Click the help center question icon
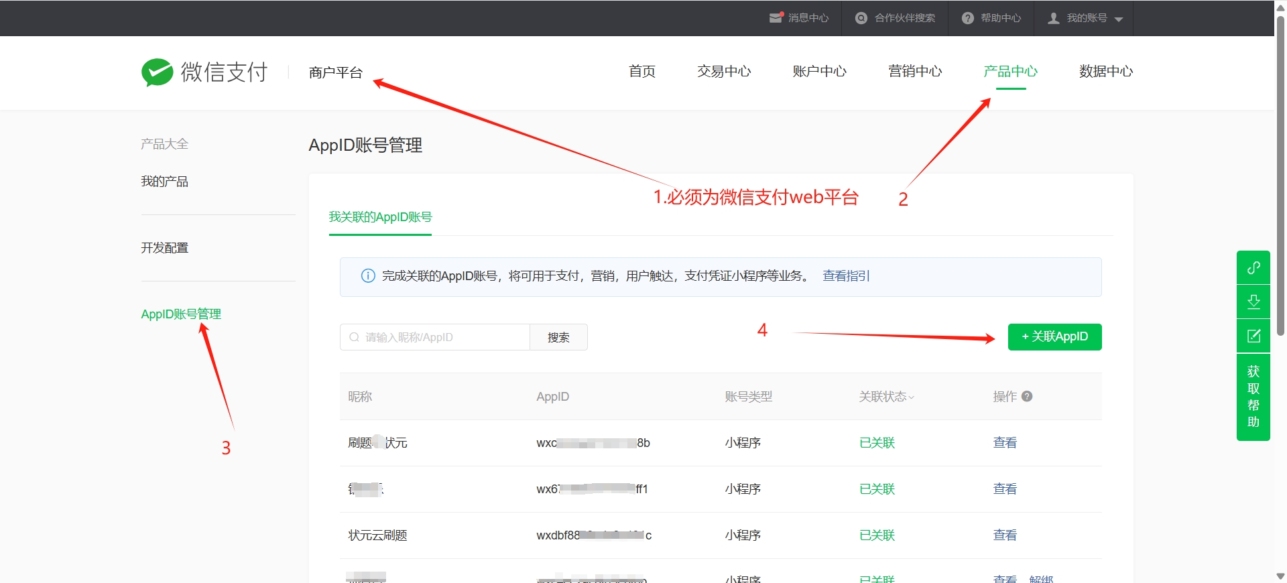Viewport: 1287px width, 583px height. (x=967, y=18)
